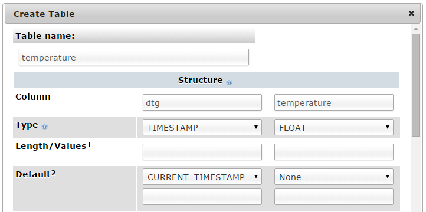
Task: Open the TIMESTAMP type dropdown
Action: tap(202, 127)
